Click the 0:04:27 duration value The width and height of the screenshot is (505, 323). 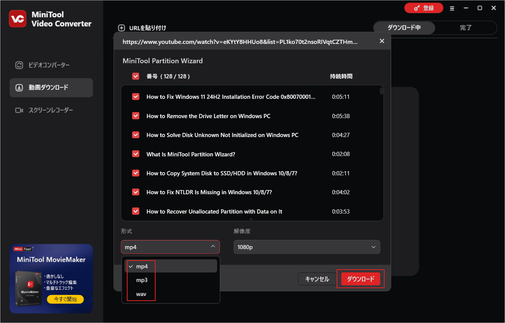pyautogui.click(x=341, y=135)
